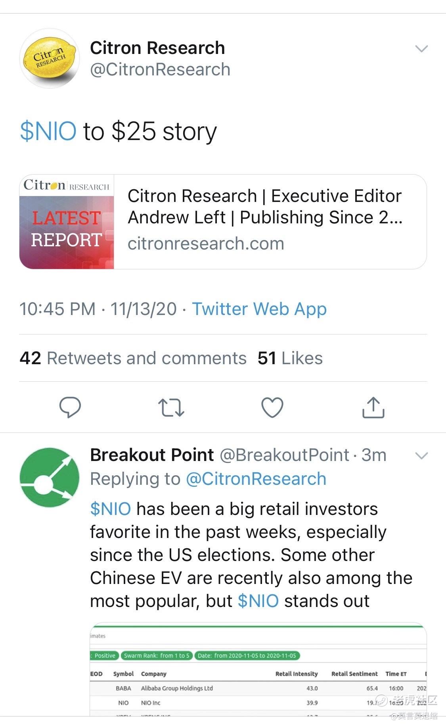Screen dimensions: 446x726
Task: Open Citron Research lemon avatar
Action: pyautogui.click(x=50, y=58)
